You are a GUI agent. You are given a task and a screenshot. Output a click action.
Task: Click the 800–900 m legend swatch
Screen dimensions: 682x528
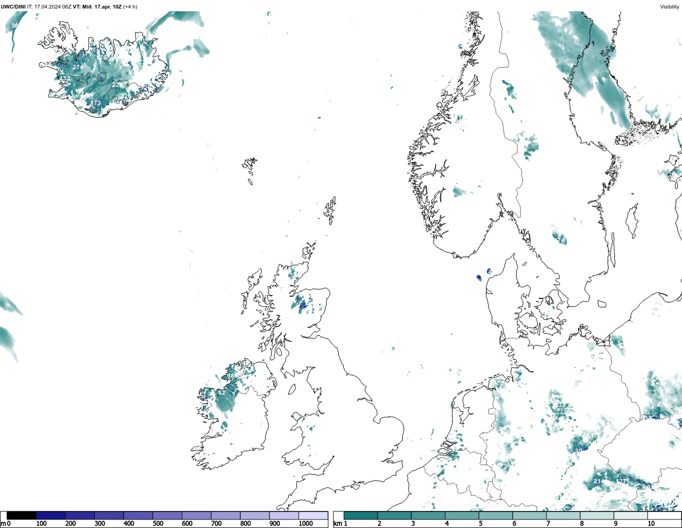[255, 515]
